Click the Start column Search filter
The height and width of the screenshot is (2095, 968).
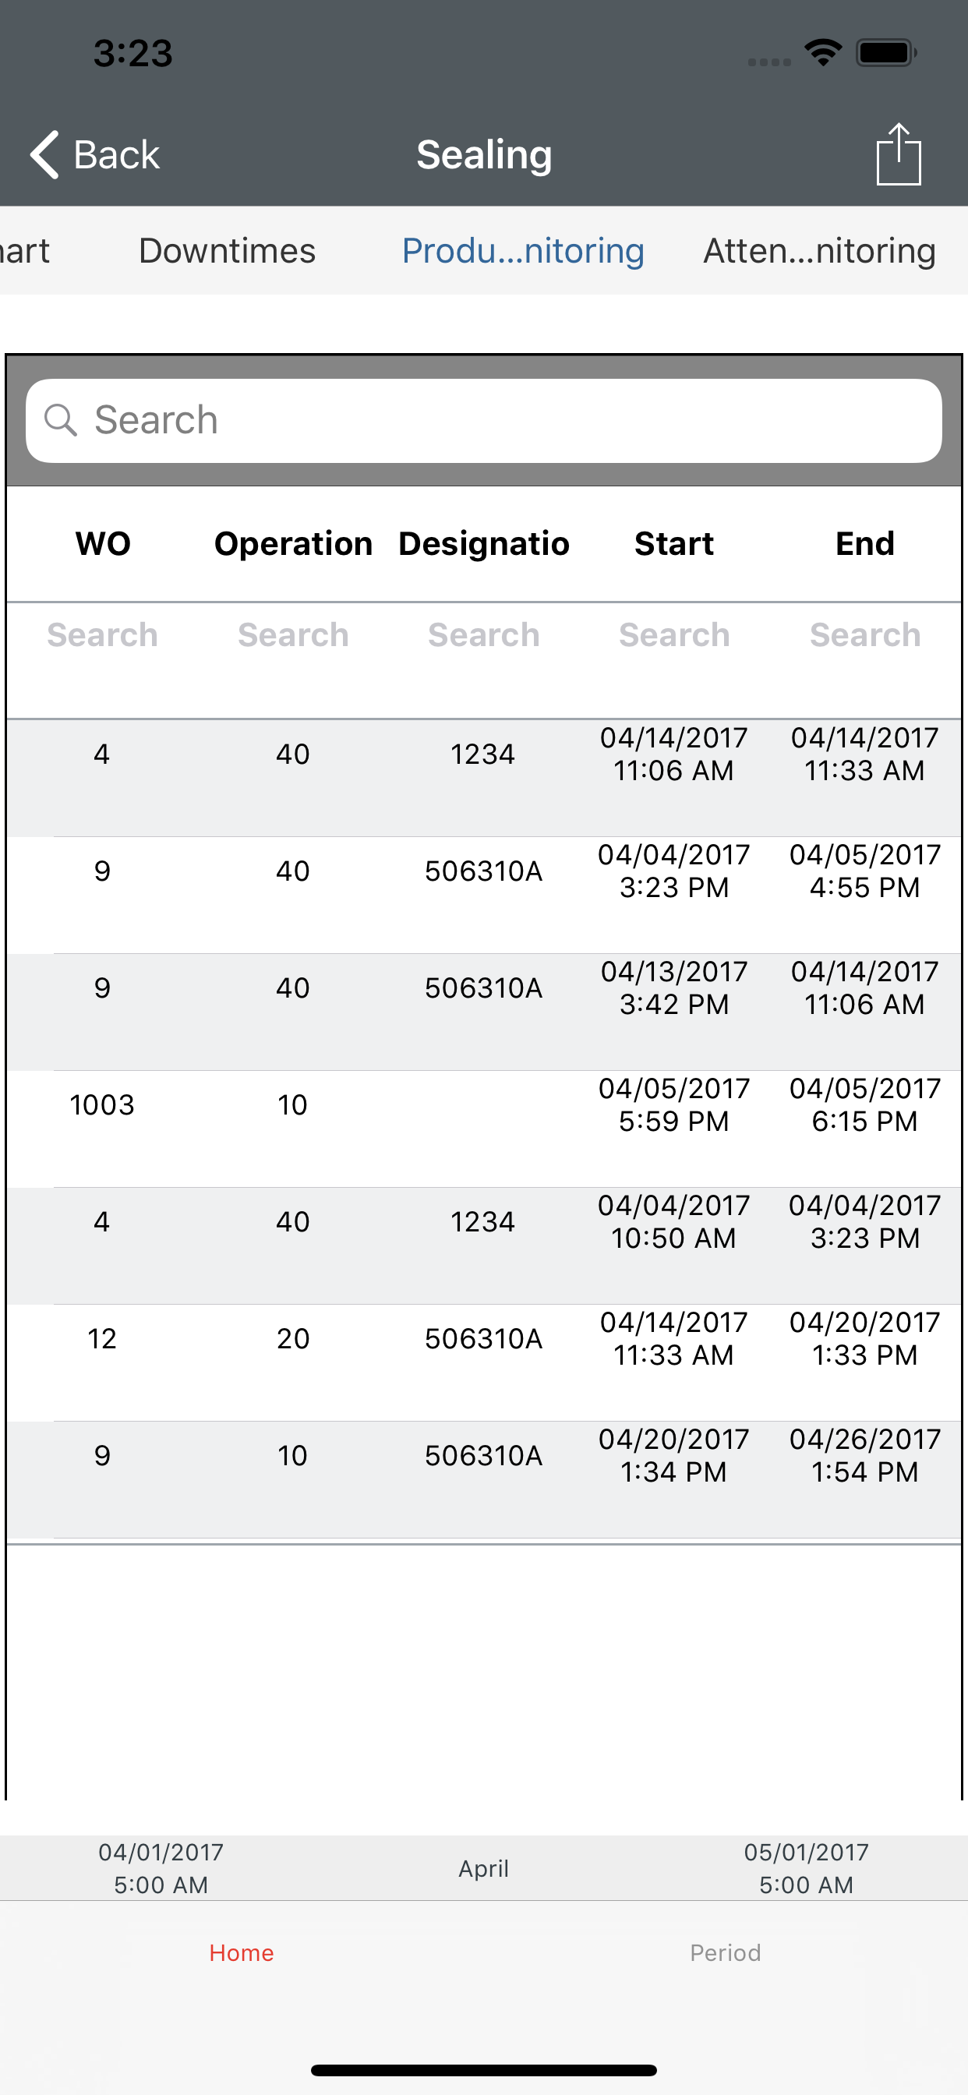coord(674,635)
